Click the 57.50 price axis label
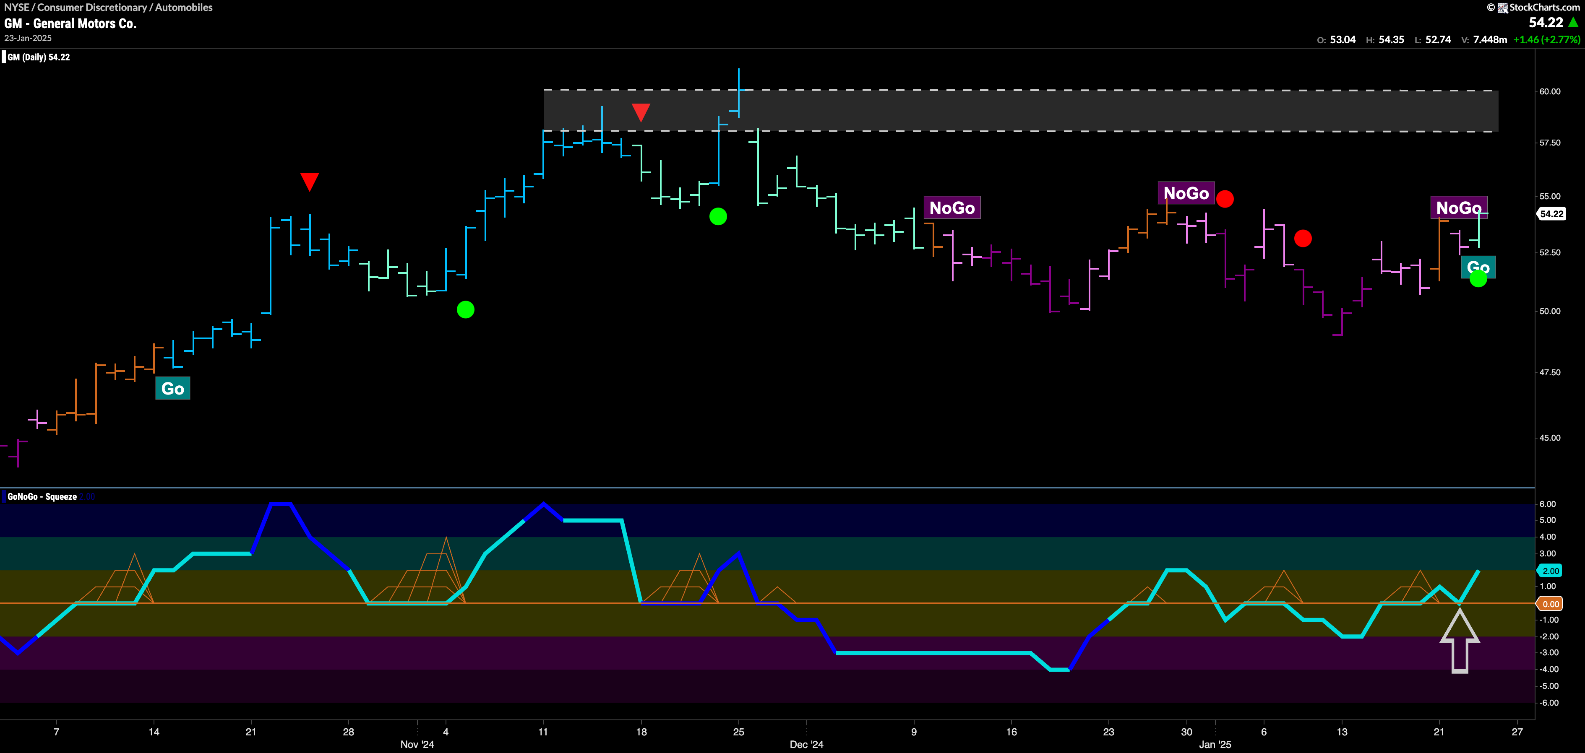 (1550, 143)
